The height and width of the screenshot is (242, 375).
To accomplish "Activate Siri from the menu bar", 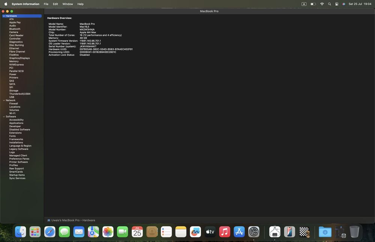I will [x=343, y=4].
